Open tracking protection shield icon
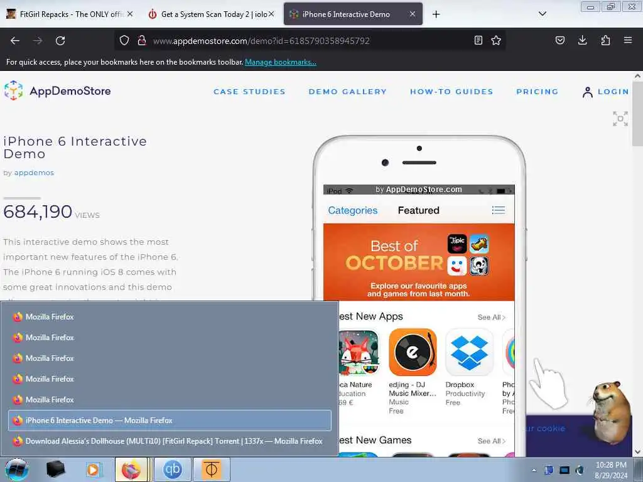 [x=124, y=40]
